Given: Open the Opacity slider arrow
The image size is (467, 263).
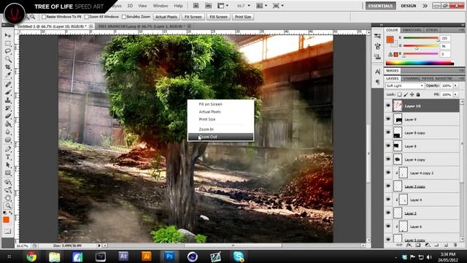Looking at the screenshot, I should pyautogui.click(x=455, y=86).
